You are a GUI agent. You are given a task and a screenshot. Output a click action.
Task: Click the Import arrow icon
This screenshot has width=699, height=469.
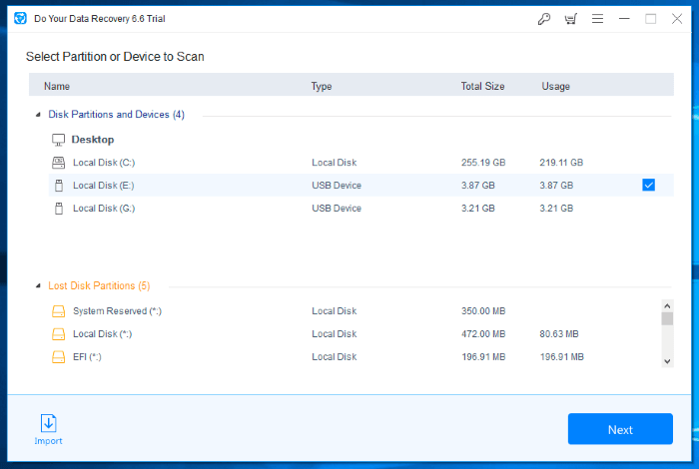(49, 423)
